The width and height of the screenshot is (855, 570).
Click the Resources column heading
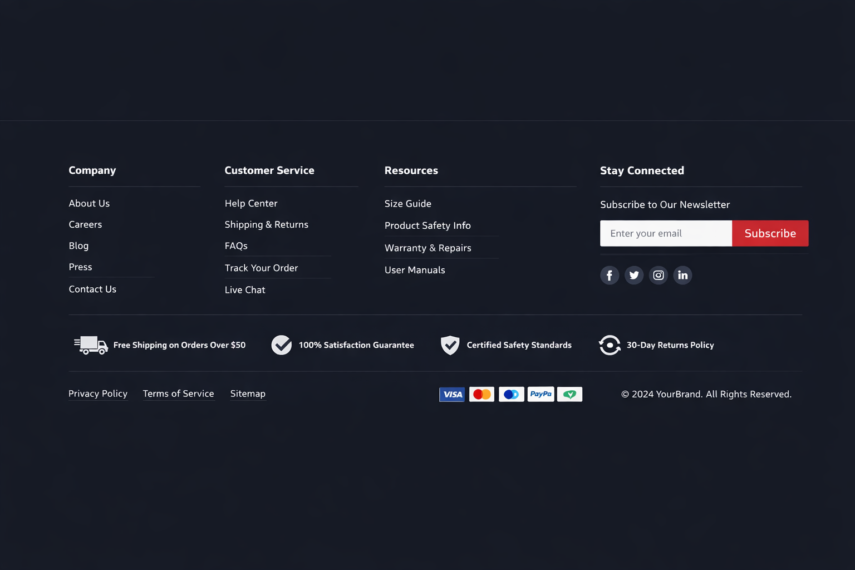click(x=411, y=170)
